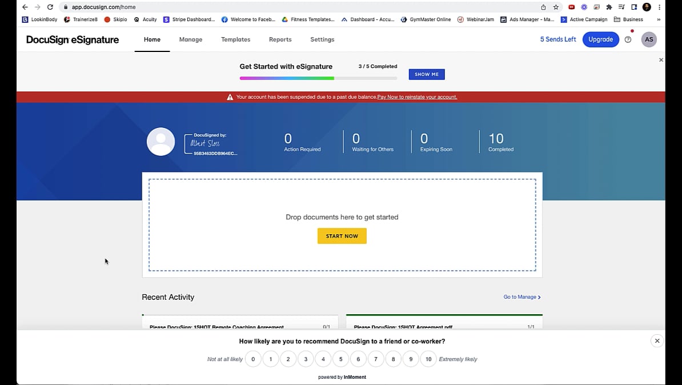Open the Fitness Templates bookmark
The width and height of the screenshot is (682, 385).
tap(308, 19)
